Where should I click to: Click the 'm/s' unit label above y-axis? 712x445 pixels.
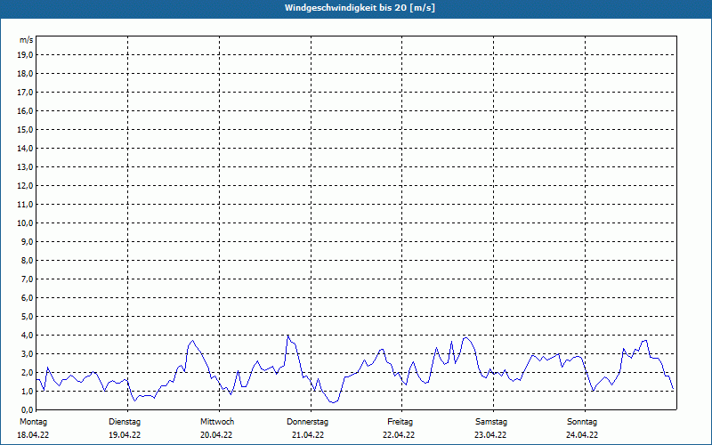click(x=27, y=41)
